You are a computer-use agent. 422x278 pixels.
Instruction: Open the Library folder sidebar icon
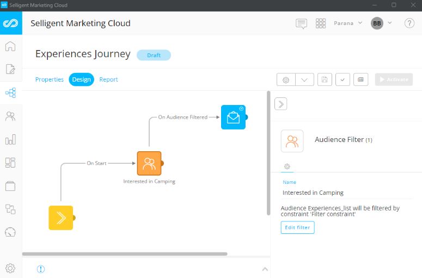[x=10, y=186]
